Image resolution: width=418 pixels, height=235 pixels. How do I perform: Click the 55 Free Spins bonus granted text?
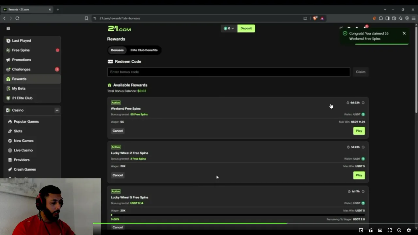coord(139,115)
